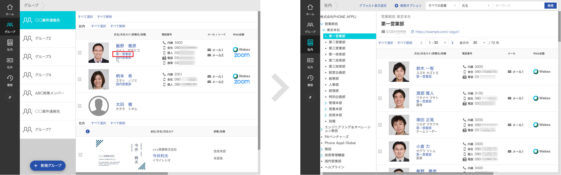Click zoom logo for 飯野 雅彦
This screenshot has width=561, height=175.
tap(242, 55)
